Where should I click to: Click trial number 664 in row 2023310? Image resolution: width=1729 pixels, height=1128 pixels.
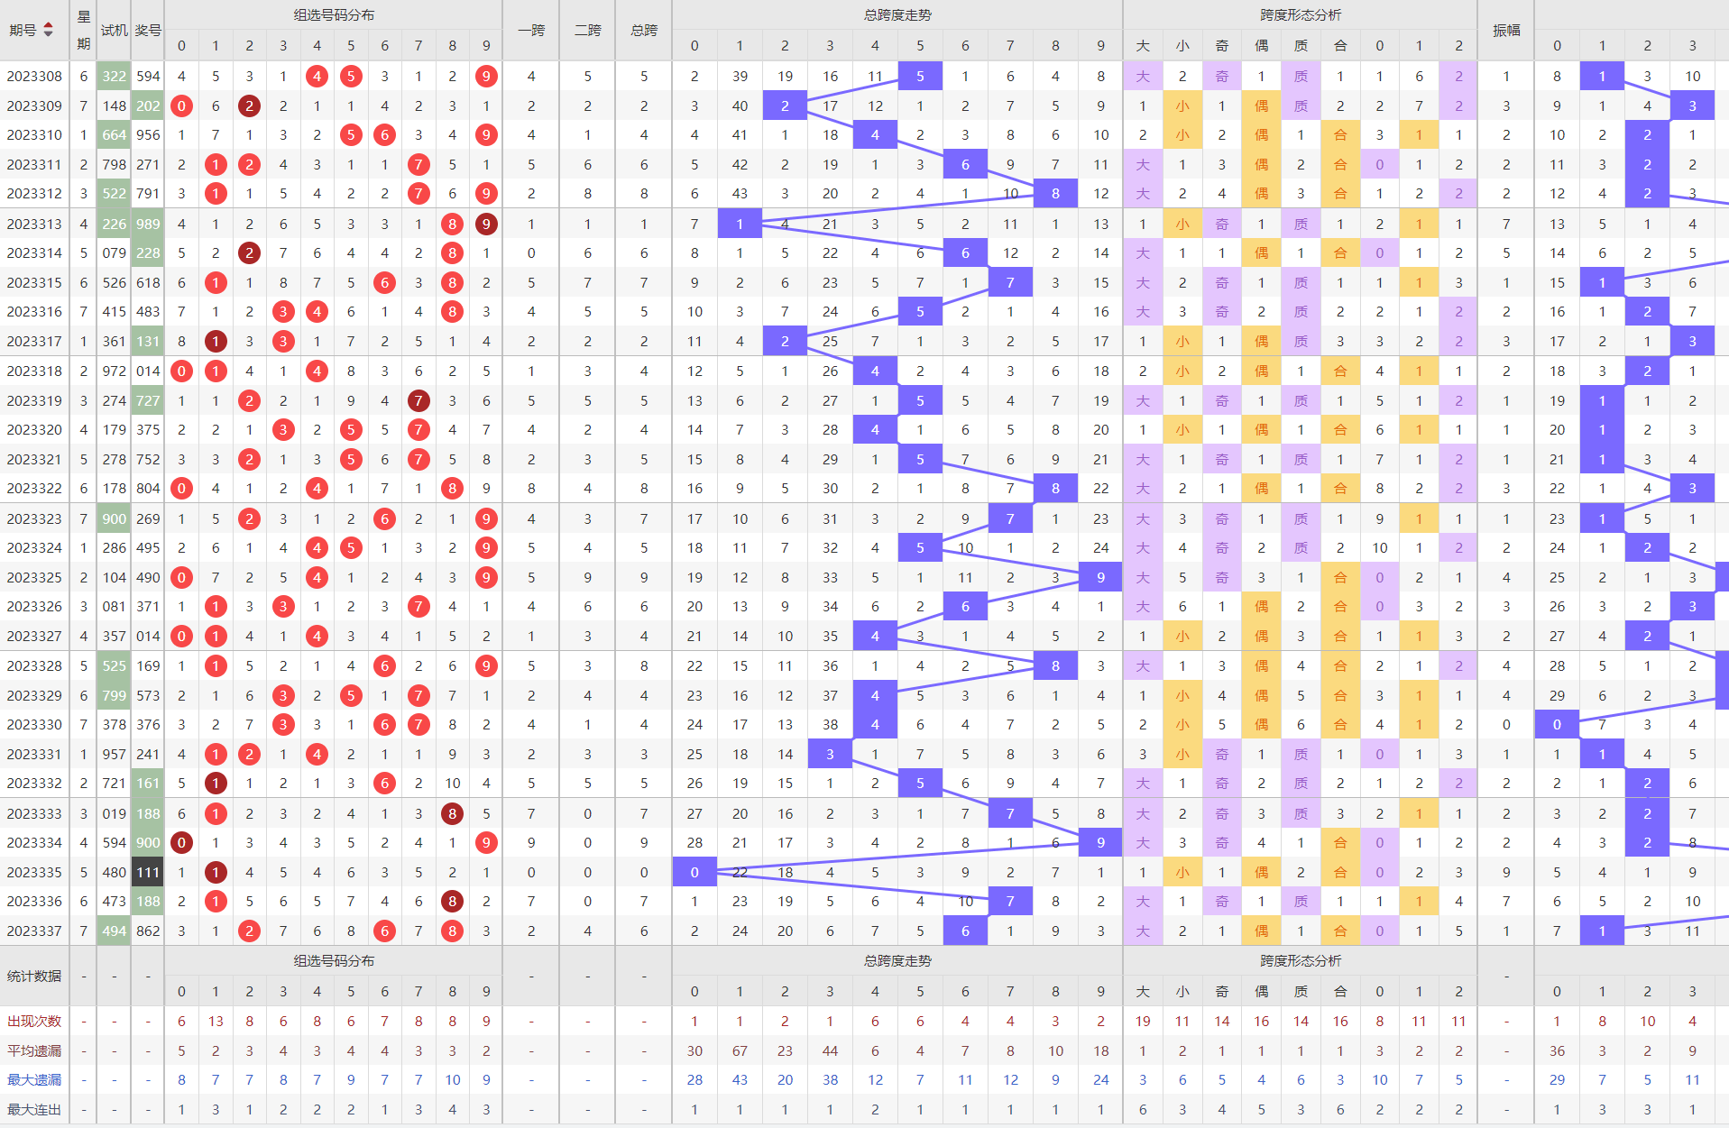[115, 135]
